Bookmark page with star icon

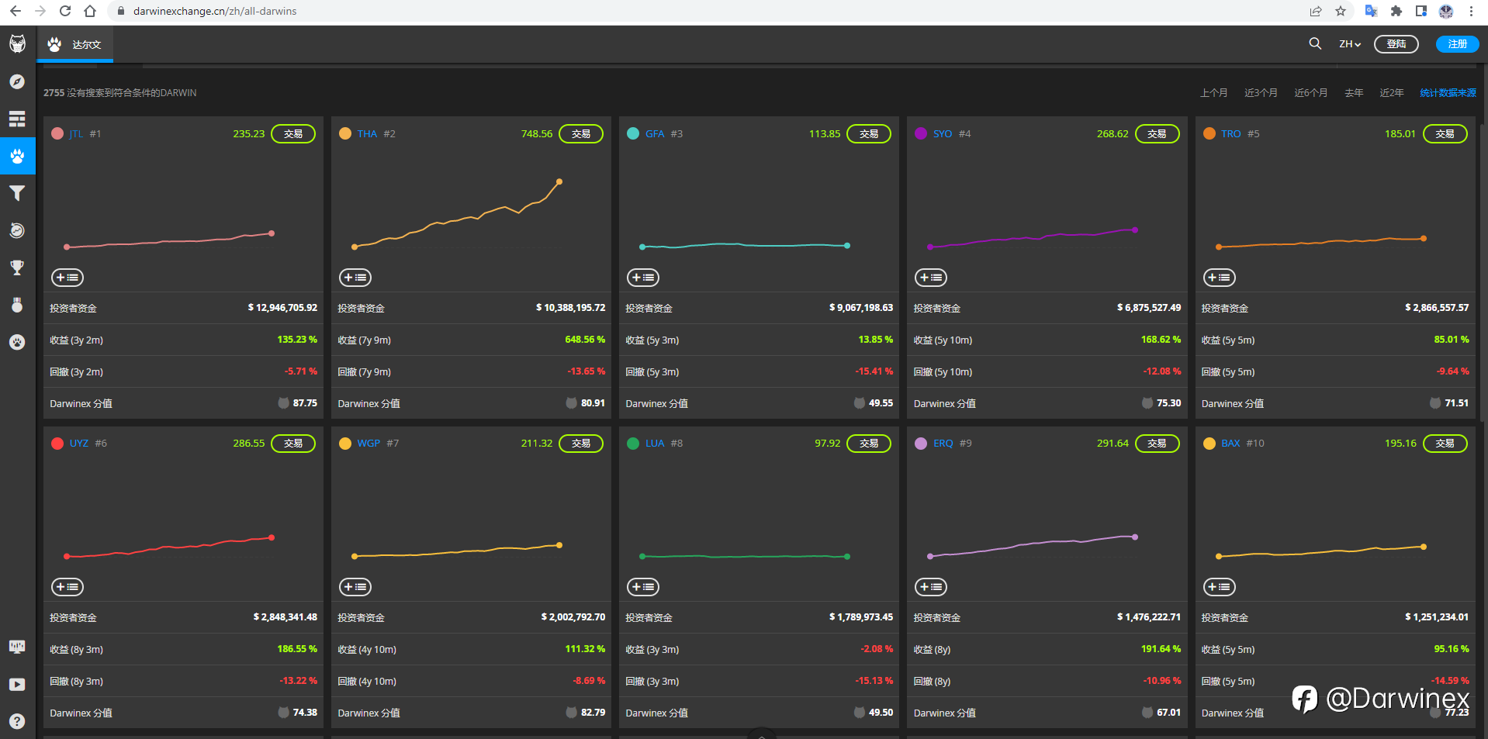point(1341,11)
